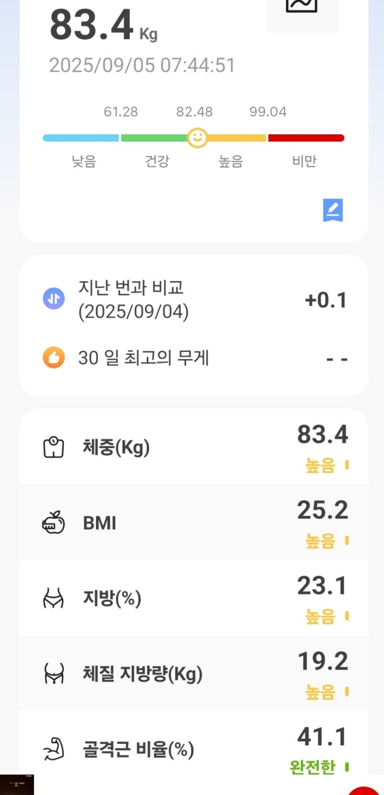
Task: Tap the scale icon beside 체중(Kg)
Action: point(53,447)
